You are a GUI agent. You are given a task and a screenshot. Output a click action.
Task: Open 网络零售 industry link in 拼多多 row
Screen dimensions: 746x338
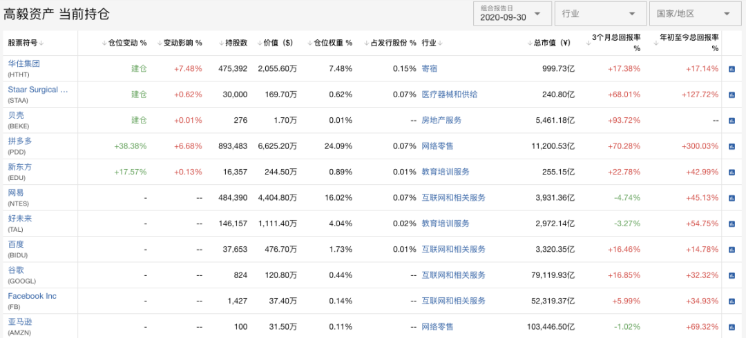click(x=438, y=146)
